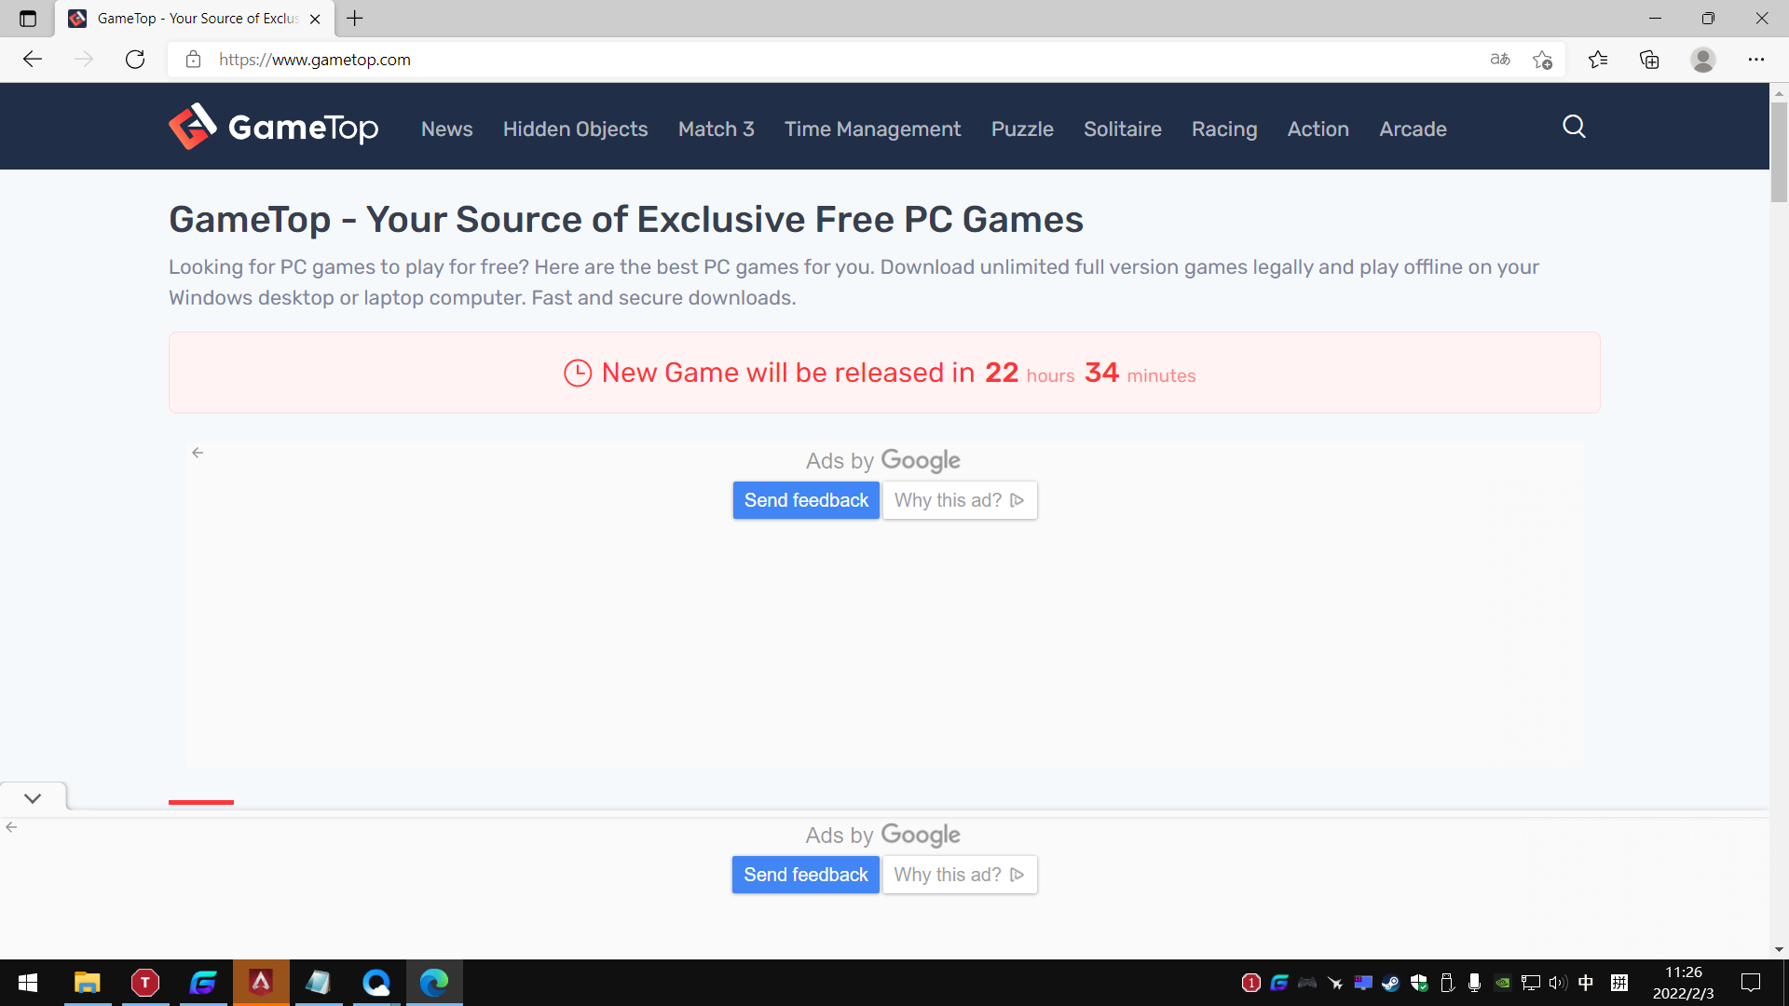Screen dimensions: 1789x1006
Task: Add this page to favorites star
Action: [x=1542, y=60]
